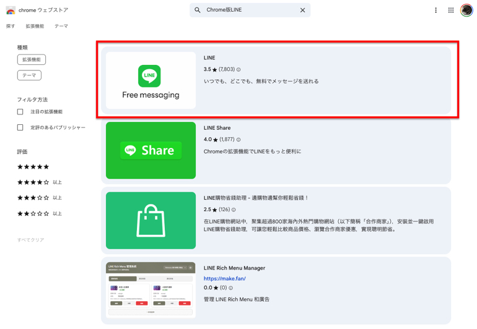
Task: Select the two stars 以上 rating filter
Action: [33, 213]
